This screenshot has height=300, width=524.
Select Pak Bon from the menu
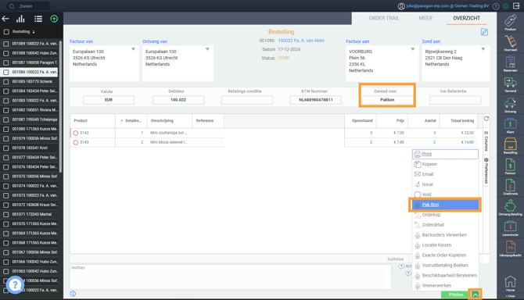[x=445, y=205]
